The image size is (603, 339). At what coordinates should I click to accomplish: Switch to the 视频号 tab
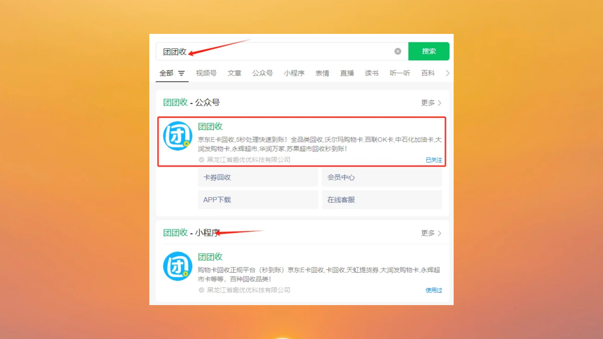pyautogui.click(x=206, y=73)
